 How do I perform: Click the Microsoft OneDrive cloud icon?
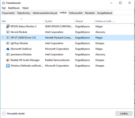[x=8, y=49]
